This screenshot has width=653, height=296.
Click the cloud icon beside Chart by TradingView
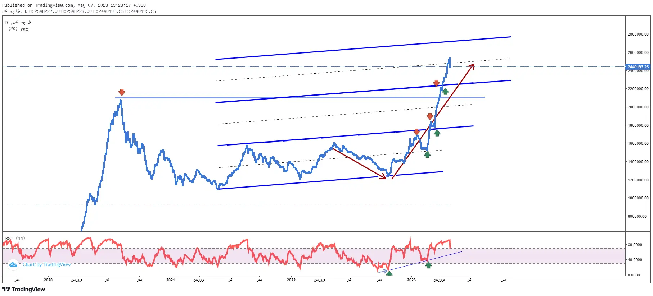(13, 265)
